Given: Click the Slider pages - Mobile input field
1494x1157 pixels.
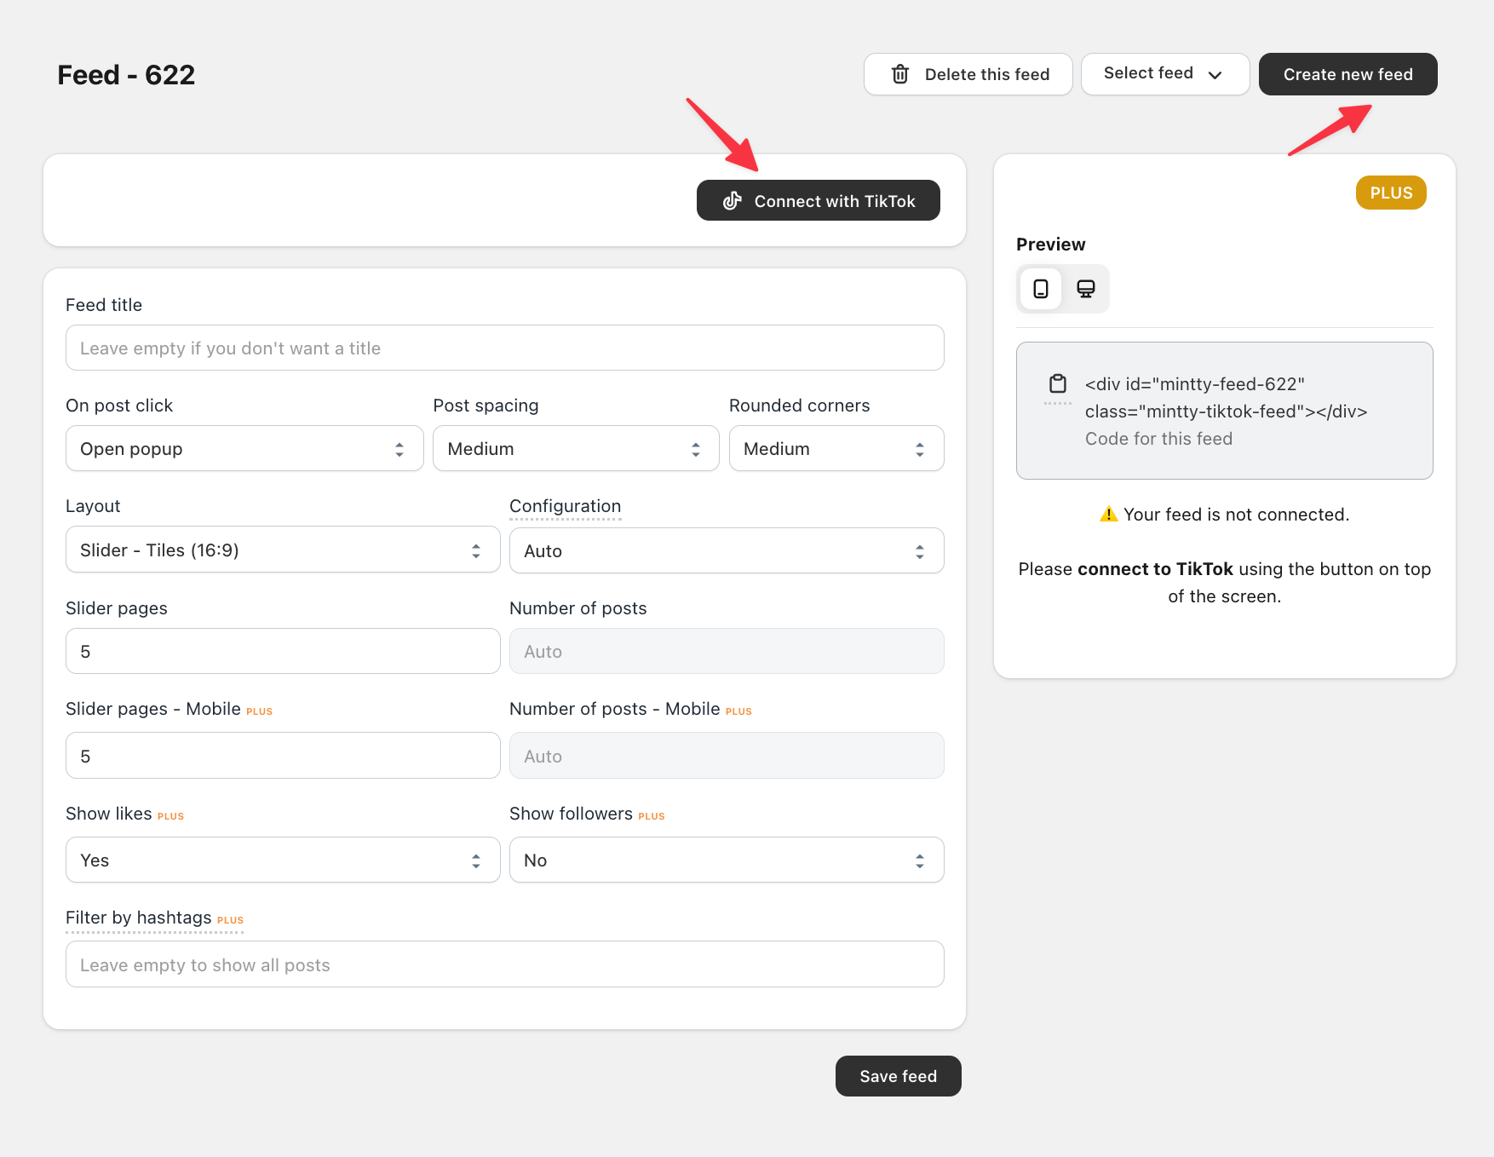Looking at the screenshot, I should (283, 756).
